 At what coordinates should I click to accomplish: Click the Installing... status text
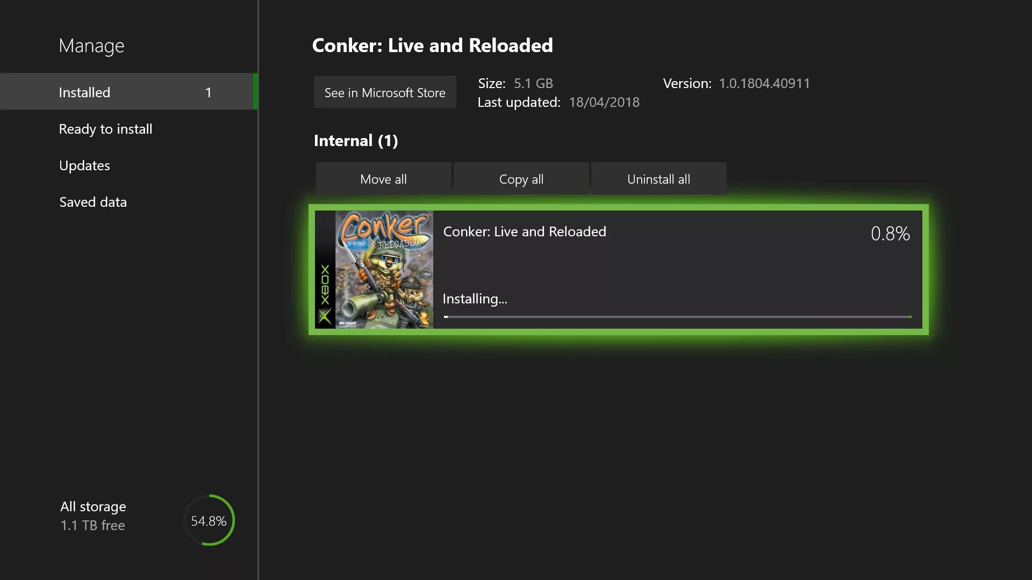(x=475, y=299)
